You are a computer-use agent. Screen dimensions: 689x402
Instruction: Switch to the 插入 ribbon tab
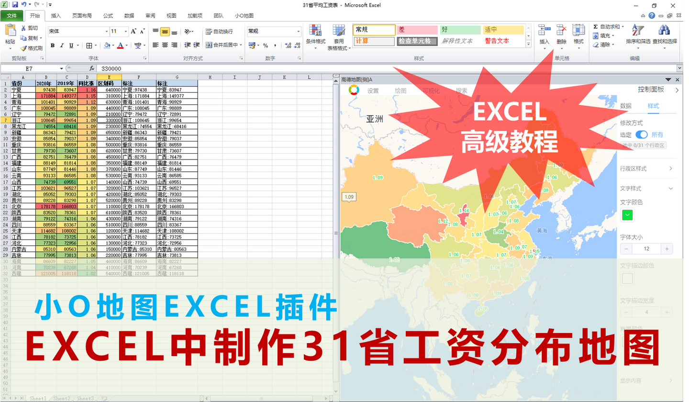(x=56, y=16)
